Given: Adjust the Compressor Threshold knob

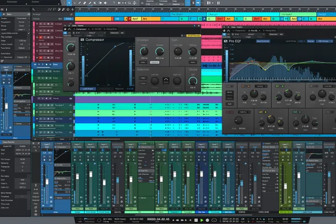Looking at the screenshot, I should (x=71, y=48).
